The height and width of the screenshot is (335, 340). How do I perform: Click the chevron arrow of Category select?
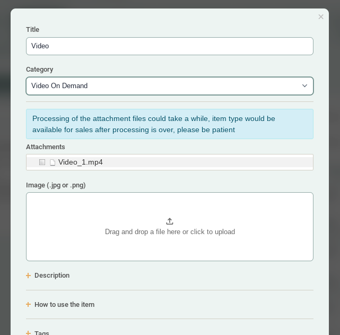coord(304,86)
